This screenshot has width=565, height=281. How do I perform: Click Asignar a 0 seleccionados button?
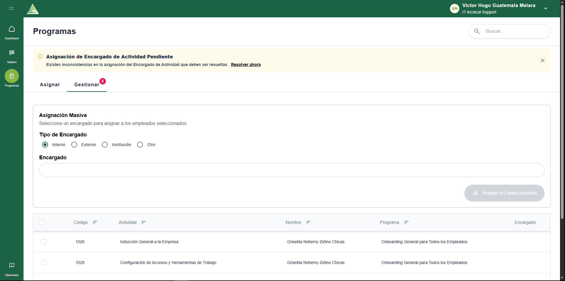504,193
